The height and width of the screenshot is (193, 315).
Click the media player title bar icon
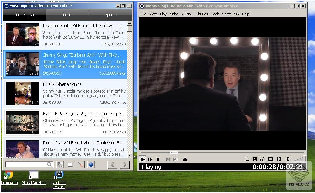click(x=142, y=6)
